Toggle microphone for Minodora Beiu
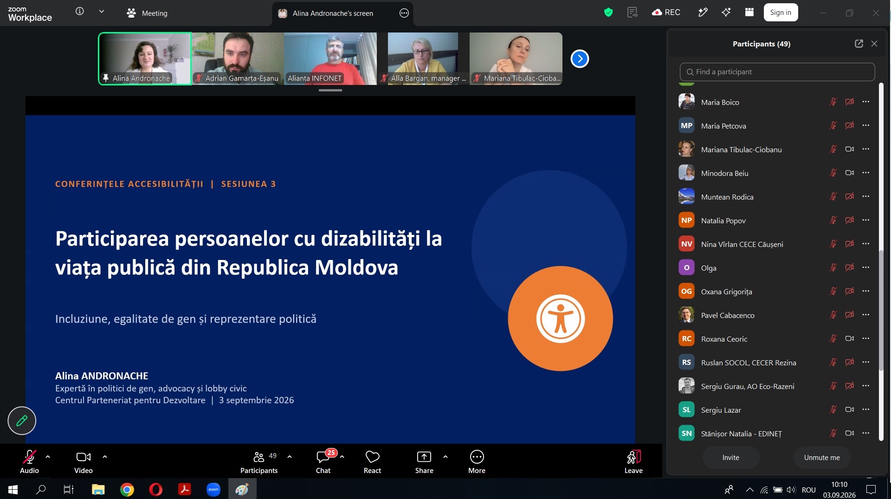The height and width of the screenshot is (499, 891). (833, 173)
